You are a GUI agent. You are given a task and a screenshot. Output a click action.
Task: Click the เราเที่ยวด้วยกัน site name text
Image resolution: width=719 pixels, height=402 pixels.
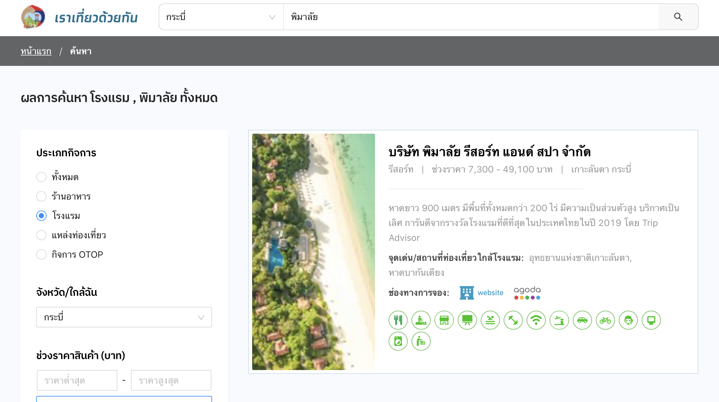coord(96,17)
